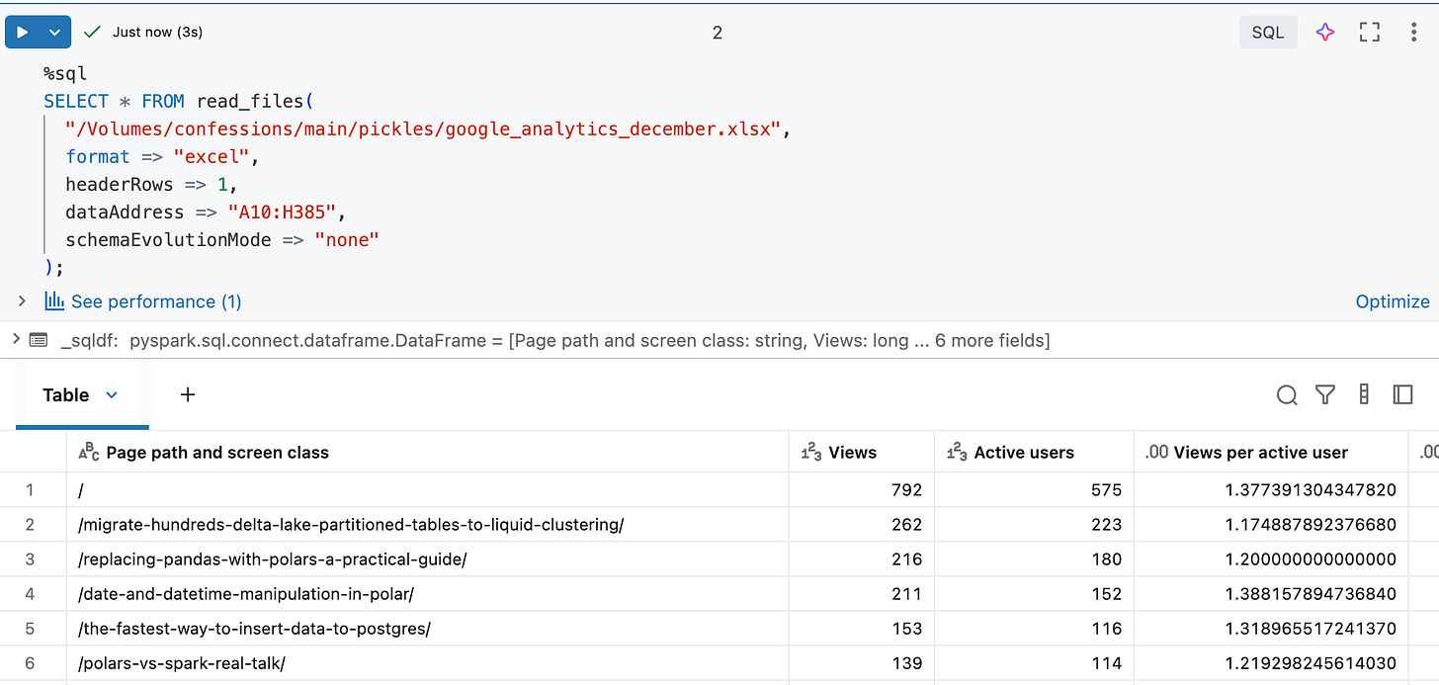The image size is (1439, 685).
Task: Select the polars-vs-spark-real-talk cell
Action: click(428, 663)
